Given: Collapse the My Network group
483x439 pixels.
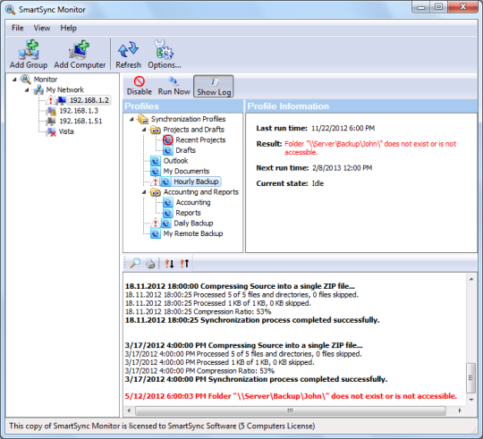Looking at the screenshot, I should point(27,90).
